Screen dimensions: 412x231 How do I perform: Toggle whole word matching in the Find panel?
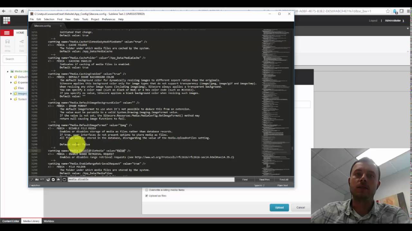click(x=42, y=179)
